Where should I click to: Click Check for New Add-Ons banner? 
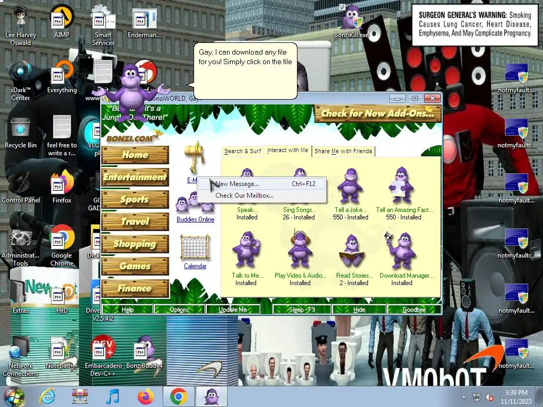pyautogui.click(x=378, y=113)
